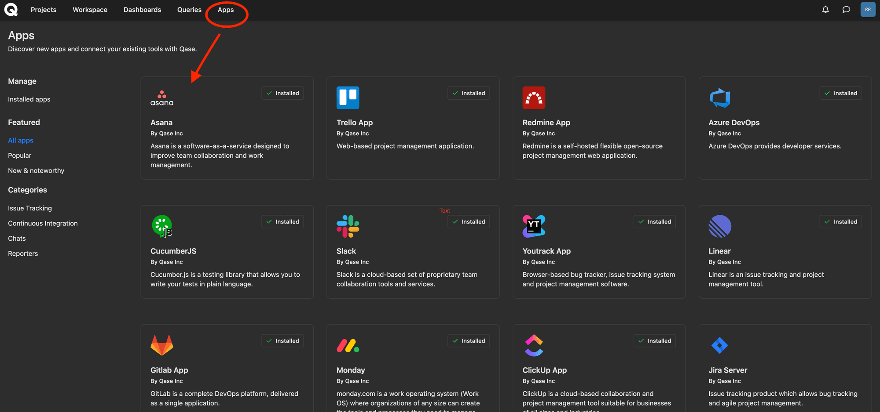Viewport: 880px width, 412px height.
Task: Click the Slack logo
Action: pyautogui.click(x=348, y=226)
